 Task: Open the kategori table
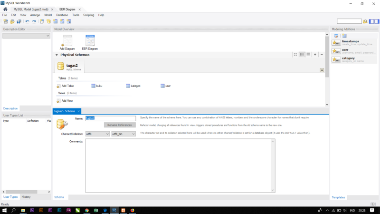tap(133, 86)
